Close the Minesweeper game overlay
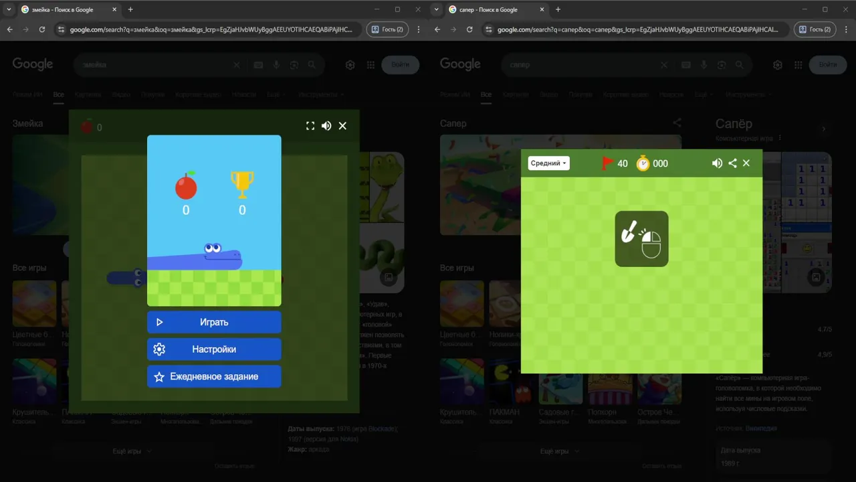Screen dimensions: 856x482 click(x=746, y=163)
